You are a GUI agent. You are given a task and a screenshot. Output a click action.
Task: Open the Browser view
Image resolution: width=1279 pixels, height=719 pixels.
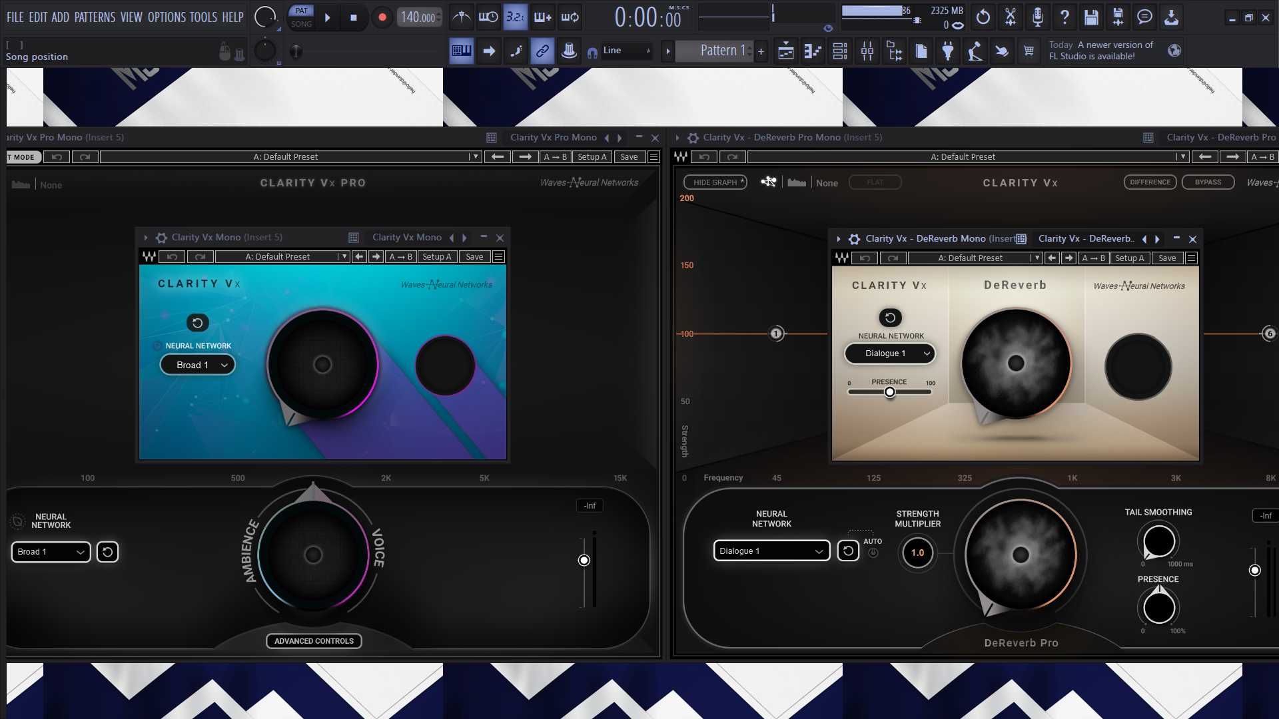[x=895, y=51]
